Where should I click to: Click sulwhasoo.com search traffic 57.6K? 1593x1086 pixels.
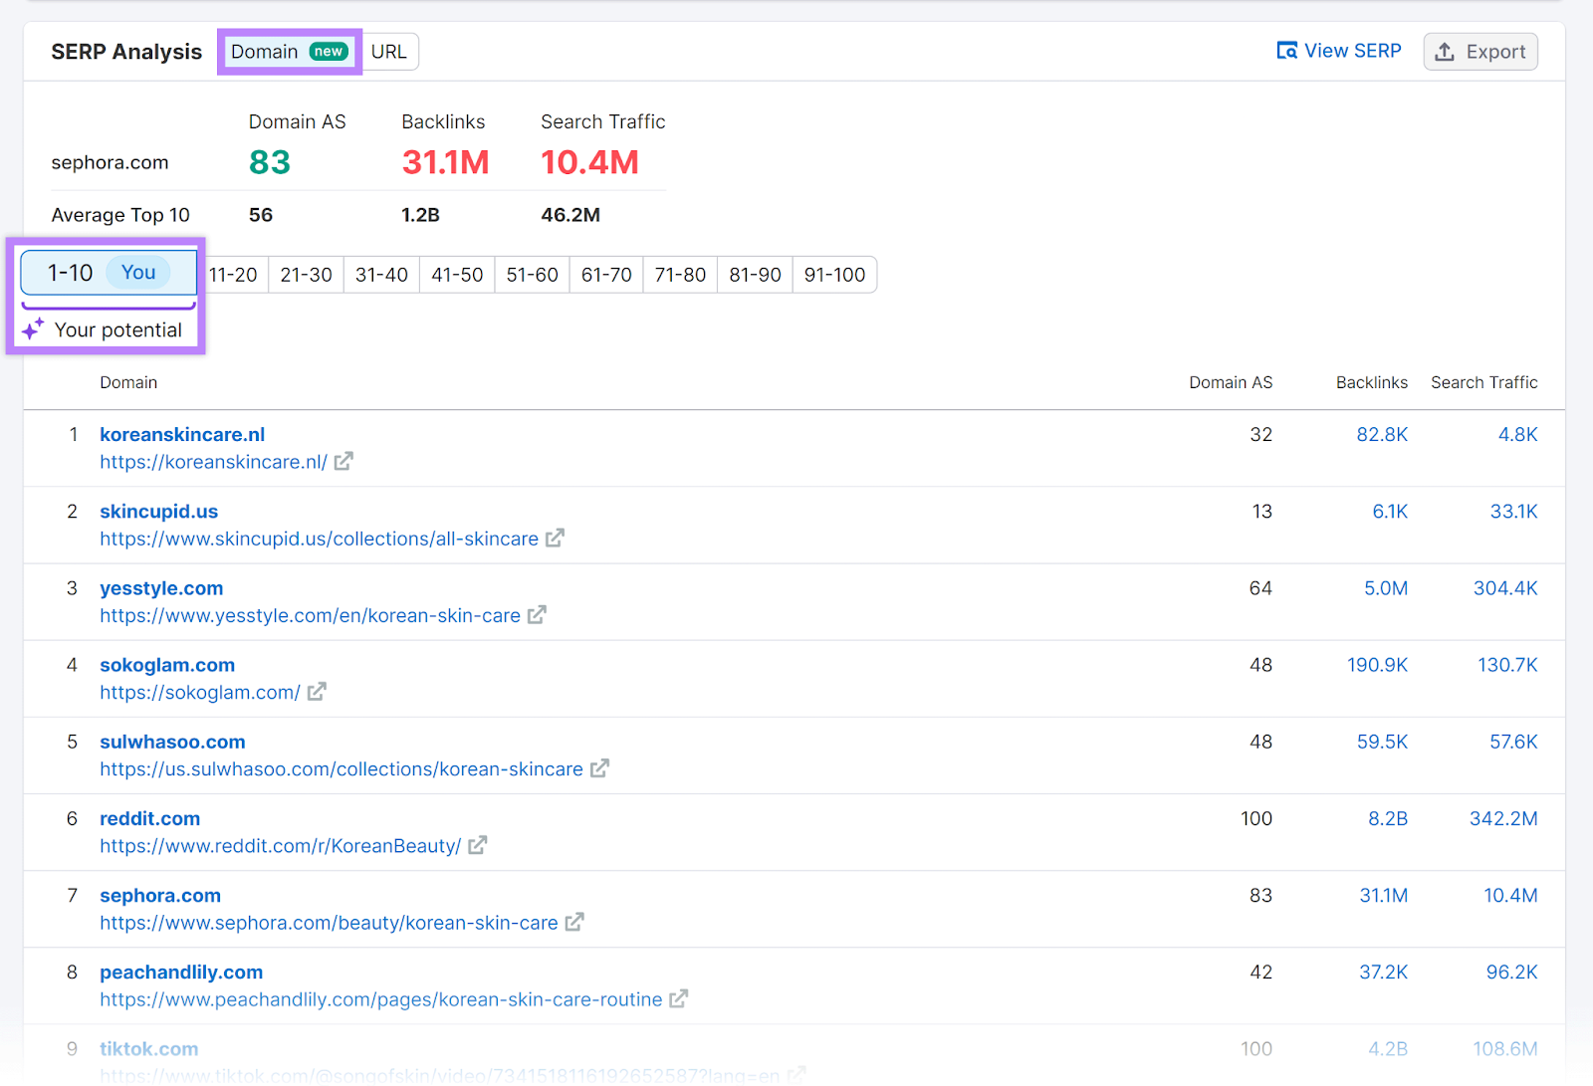point(1513,742)
